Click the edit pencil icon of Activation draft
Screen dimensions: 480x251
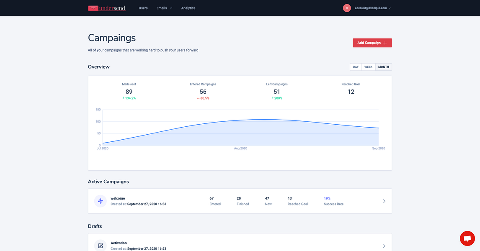click(101, 246)
